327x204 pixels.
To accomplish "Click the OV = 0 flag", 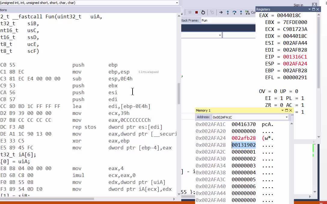I will [268, 91].
